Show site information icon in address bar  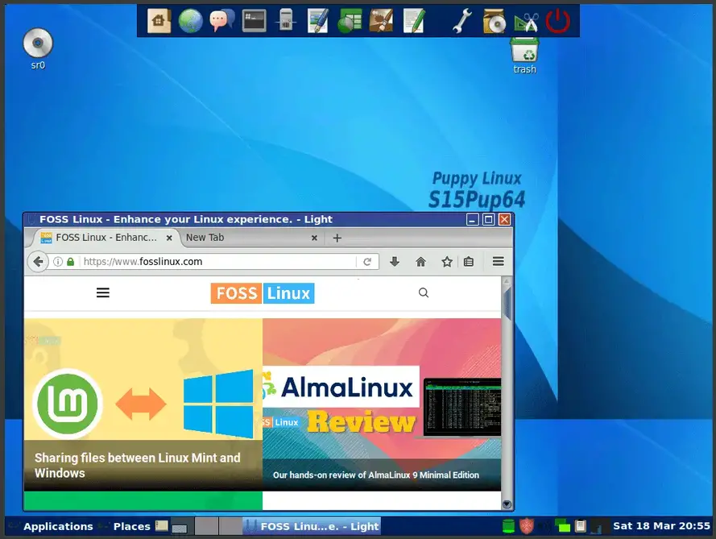click(58, 262)
